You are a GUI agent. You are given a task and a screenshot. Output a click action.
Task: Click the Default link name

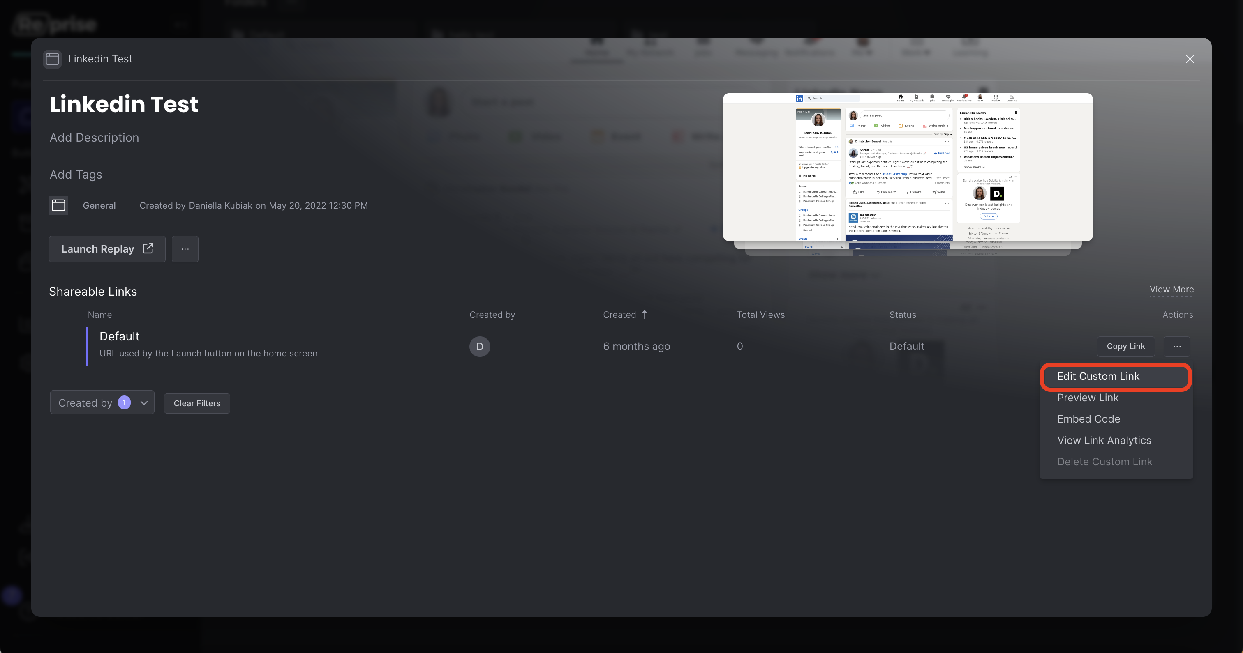tap(119, 336)
